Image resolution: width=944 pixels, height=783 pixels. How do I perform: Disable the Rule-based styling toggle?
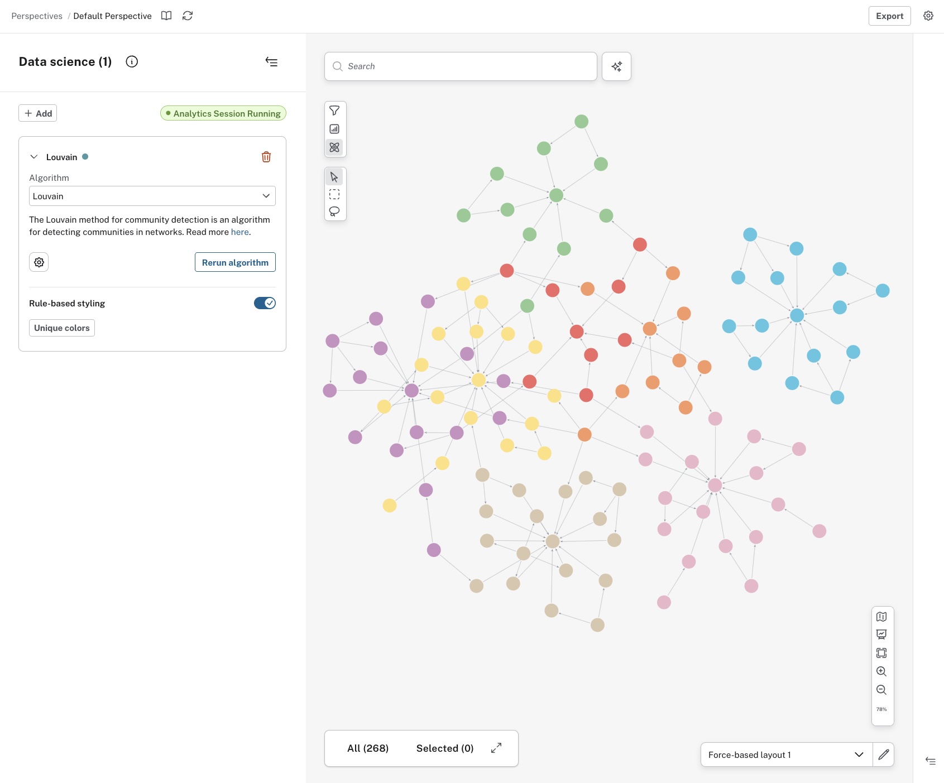[x=265, y=303]
